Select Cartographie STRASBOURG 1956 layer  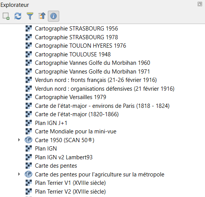click(76, 29)
